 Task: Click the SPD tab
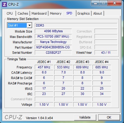69,13
